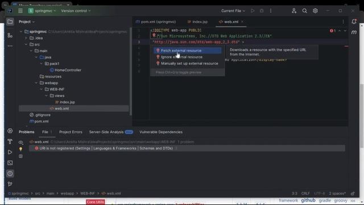Click the 3:3 line column indicator
This screenshot has height=205, width=364.
tap(295, 194)
